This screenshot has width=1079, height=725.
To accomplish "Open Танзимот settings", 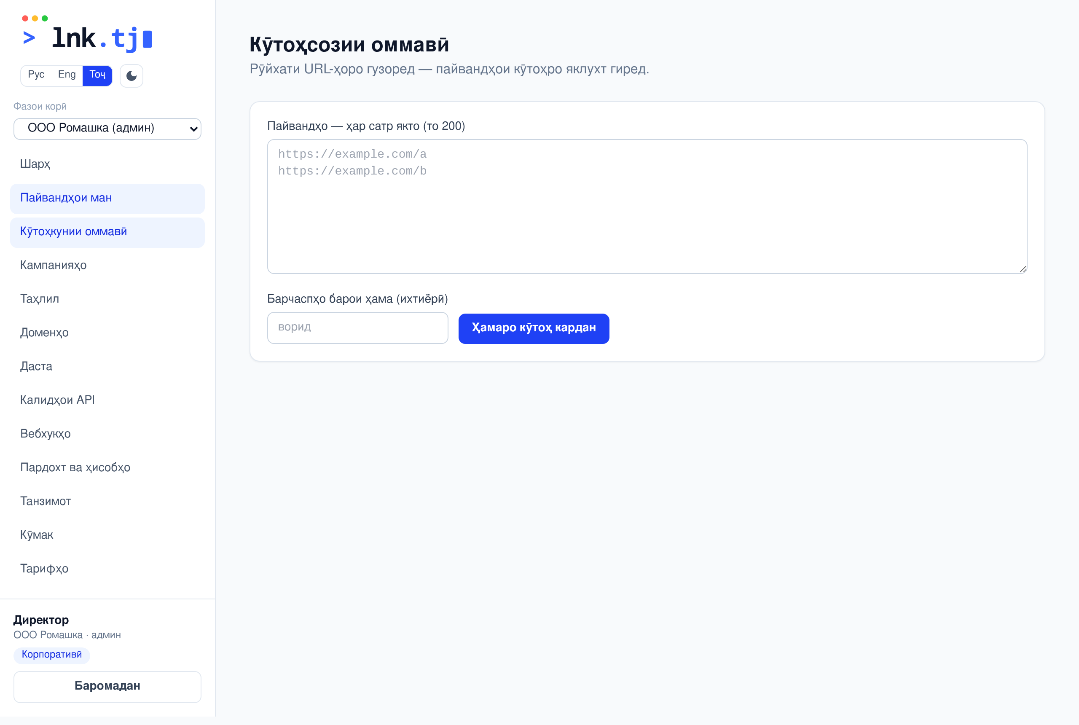I will [x=107, y=502].
